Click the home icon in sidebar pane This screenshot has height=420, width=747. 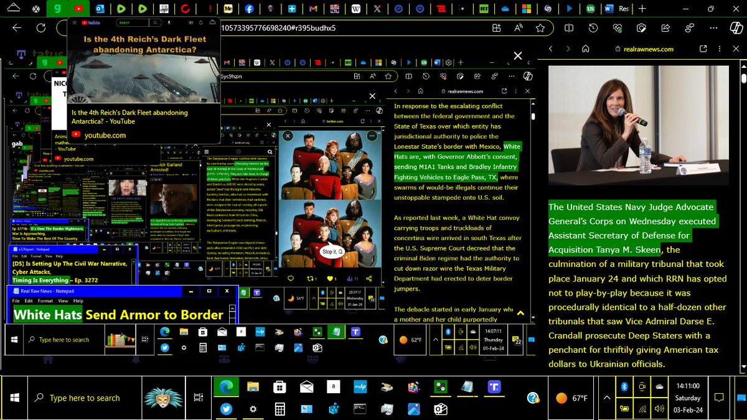point(585,49)
